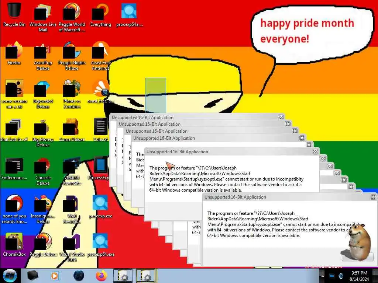This screenshot has height=283, width=378.
Task: Select the Endermanc... desktop icon
Action: pos(14,168)
